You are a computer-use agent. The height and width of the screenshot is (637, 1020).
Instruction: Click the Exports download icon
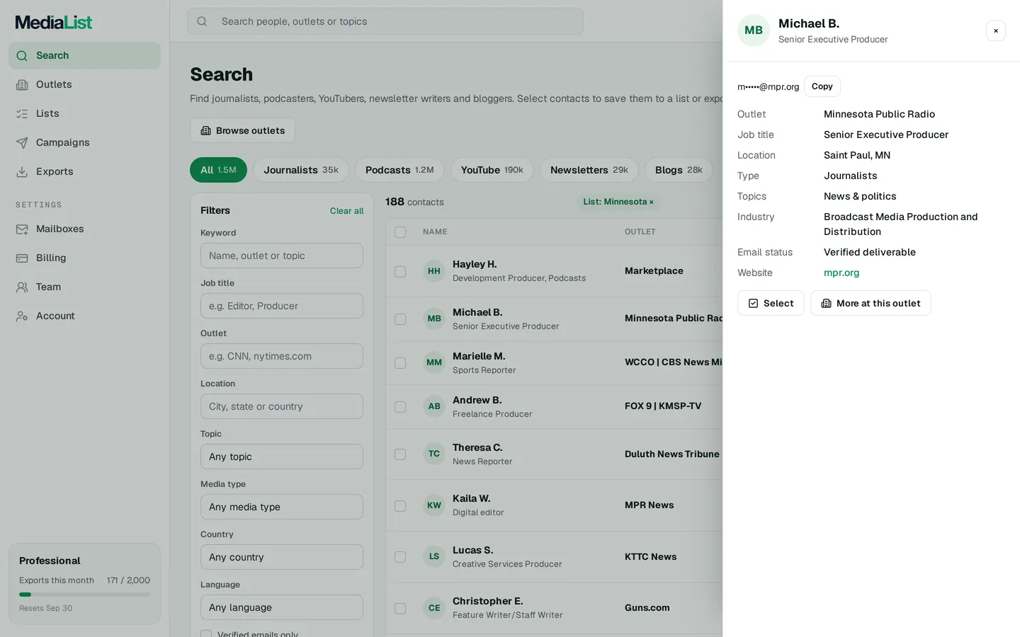[22, 172]
